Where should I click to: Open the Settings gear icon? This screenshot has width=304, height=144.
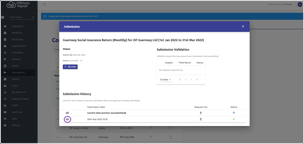[x=5, y=125]
